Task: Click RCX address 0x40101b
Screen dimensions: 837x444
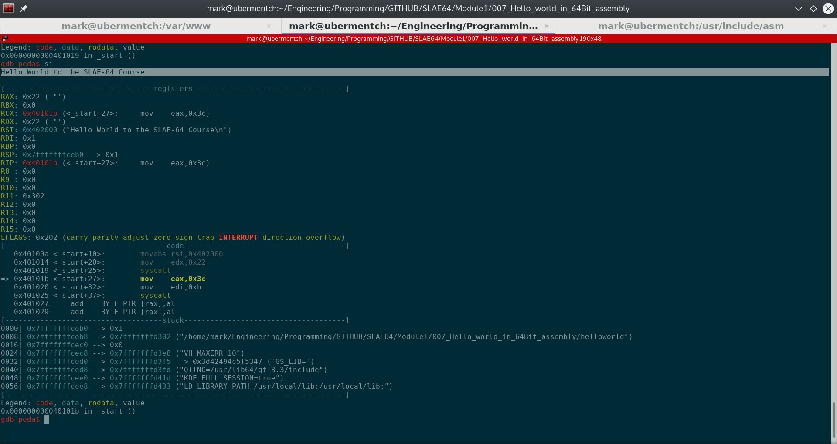Action: (x=40, y=114)
